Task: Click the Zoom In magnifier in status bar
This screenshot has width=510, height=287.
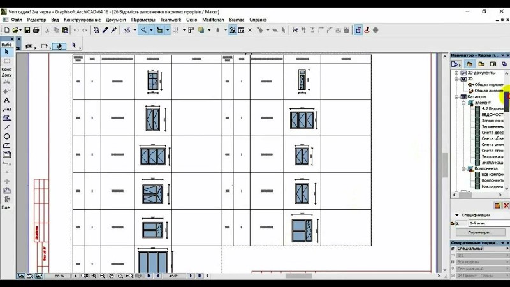Action: point(94,276)
